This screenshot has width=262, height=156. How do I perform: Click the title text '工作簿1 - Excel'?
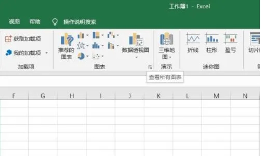(190, 6)
